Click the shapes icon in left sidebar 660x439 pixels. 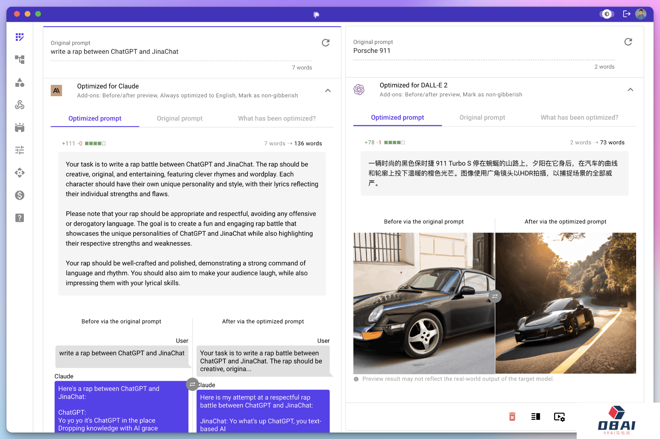[19, 82]
